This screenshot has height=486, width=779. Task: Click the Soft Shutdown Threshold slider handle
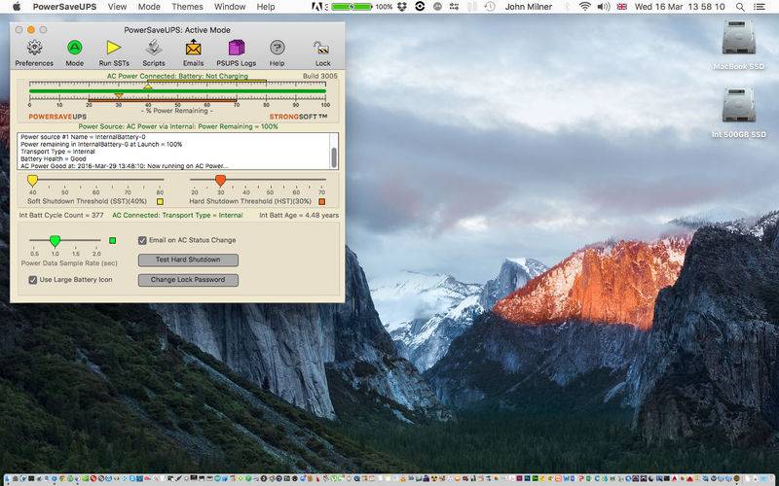(x=32, y=181)
